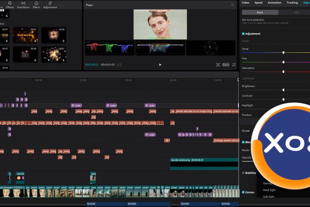Select the white firework burst thumbnail

(54, 35)
